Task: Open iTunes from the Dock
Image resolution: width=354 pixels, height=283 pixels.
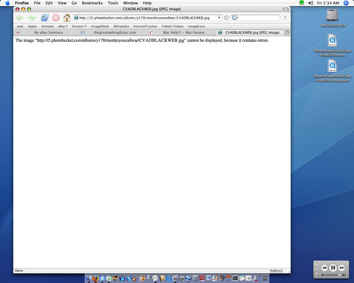Action: [109, 278]
